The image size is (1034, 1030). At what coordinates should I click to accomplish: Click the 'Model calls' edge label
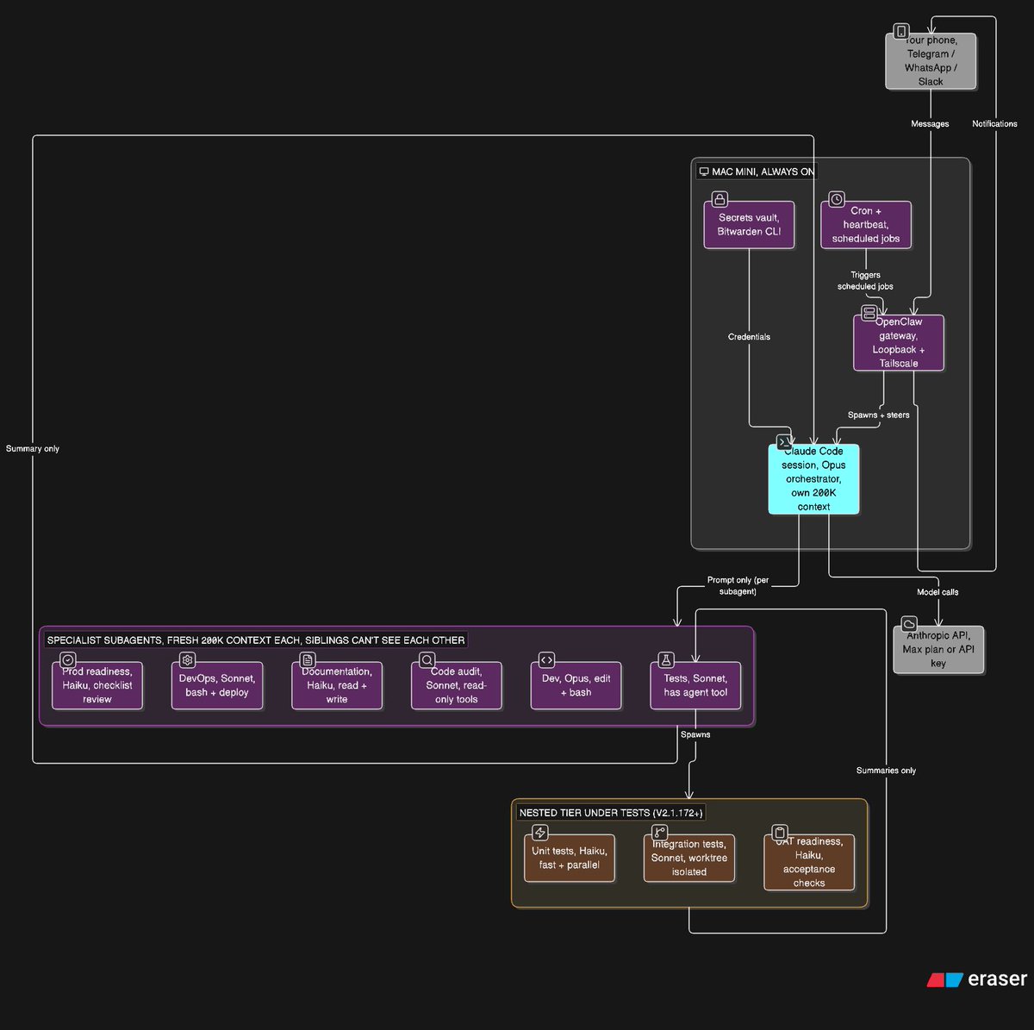click(937, 592)
